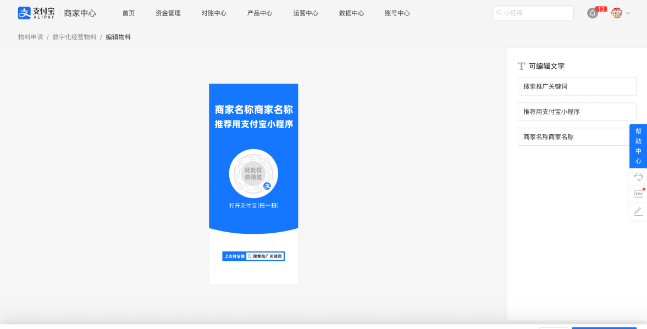Click the QR code placeholder preview
Image resolution: width=647 pixels, height=329 pixels.
point(253,173)
